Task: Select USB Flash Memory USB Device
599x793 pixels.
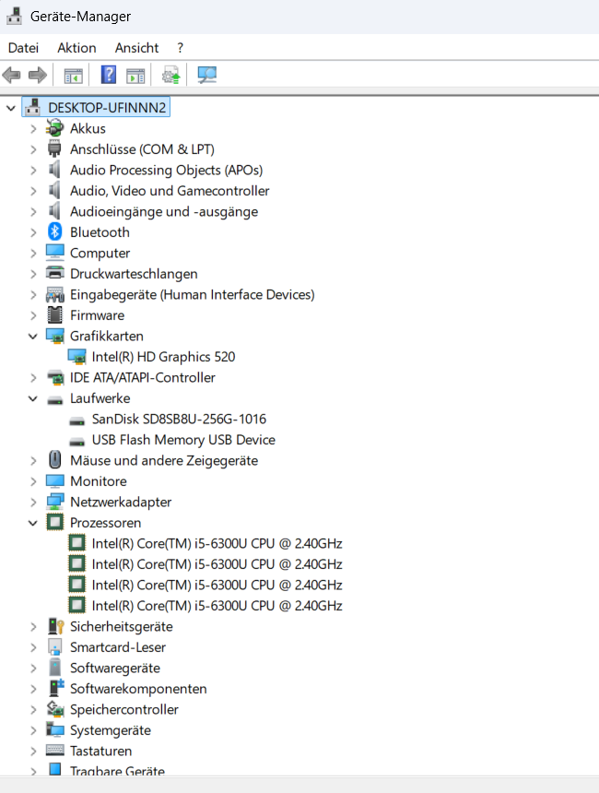Action: (183, 440)
